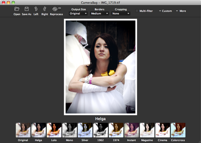The width and height of the screenshot is (201, 143).
Task: Rotate image right with Right icon
Action: (x=45, y=9)
